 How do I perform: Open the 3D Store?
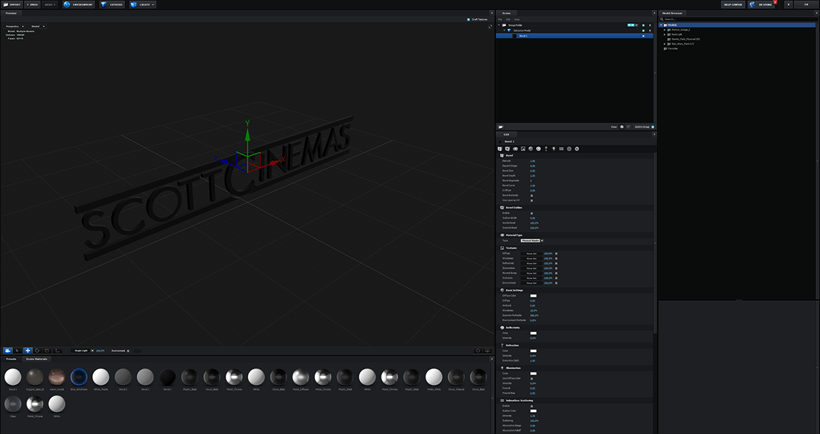[763, 4]
